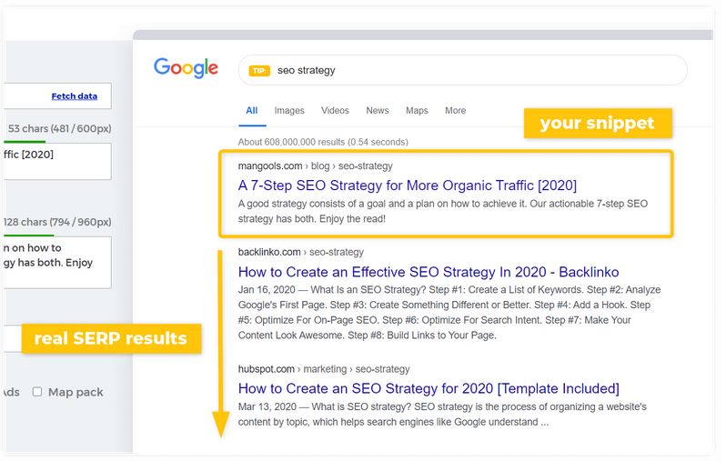Click the 'real SERP results' yellow label
Screen dimensions: 726x461
pos(110,339)
